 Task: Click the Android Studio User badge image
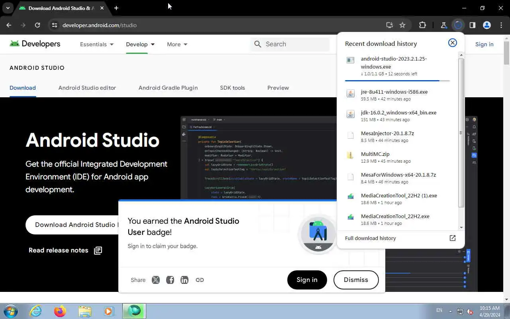[x=318, y=234]
